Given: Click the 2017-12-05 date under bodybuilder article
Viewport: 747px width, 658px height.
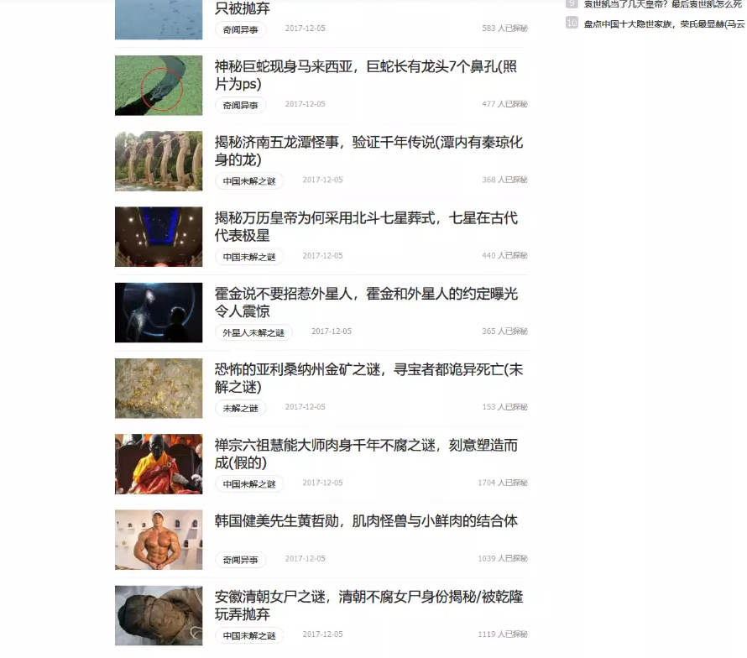Looking at the screenshot, I should (x=306, y=558).
